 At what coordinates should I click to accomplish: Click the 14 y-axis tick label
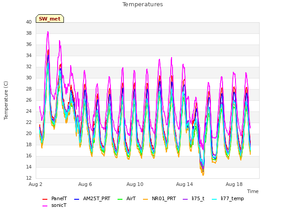tap(29, 167)
